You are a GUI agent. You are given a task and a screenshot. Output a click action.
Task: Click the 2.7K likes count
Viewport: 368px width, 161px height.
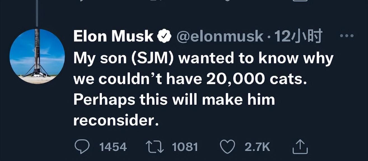pos(257,147)
